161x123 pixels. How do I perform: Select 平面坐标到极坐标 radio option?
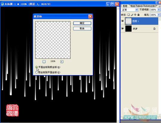click(x=36, y=67)
